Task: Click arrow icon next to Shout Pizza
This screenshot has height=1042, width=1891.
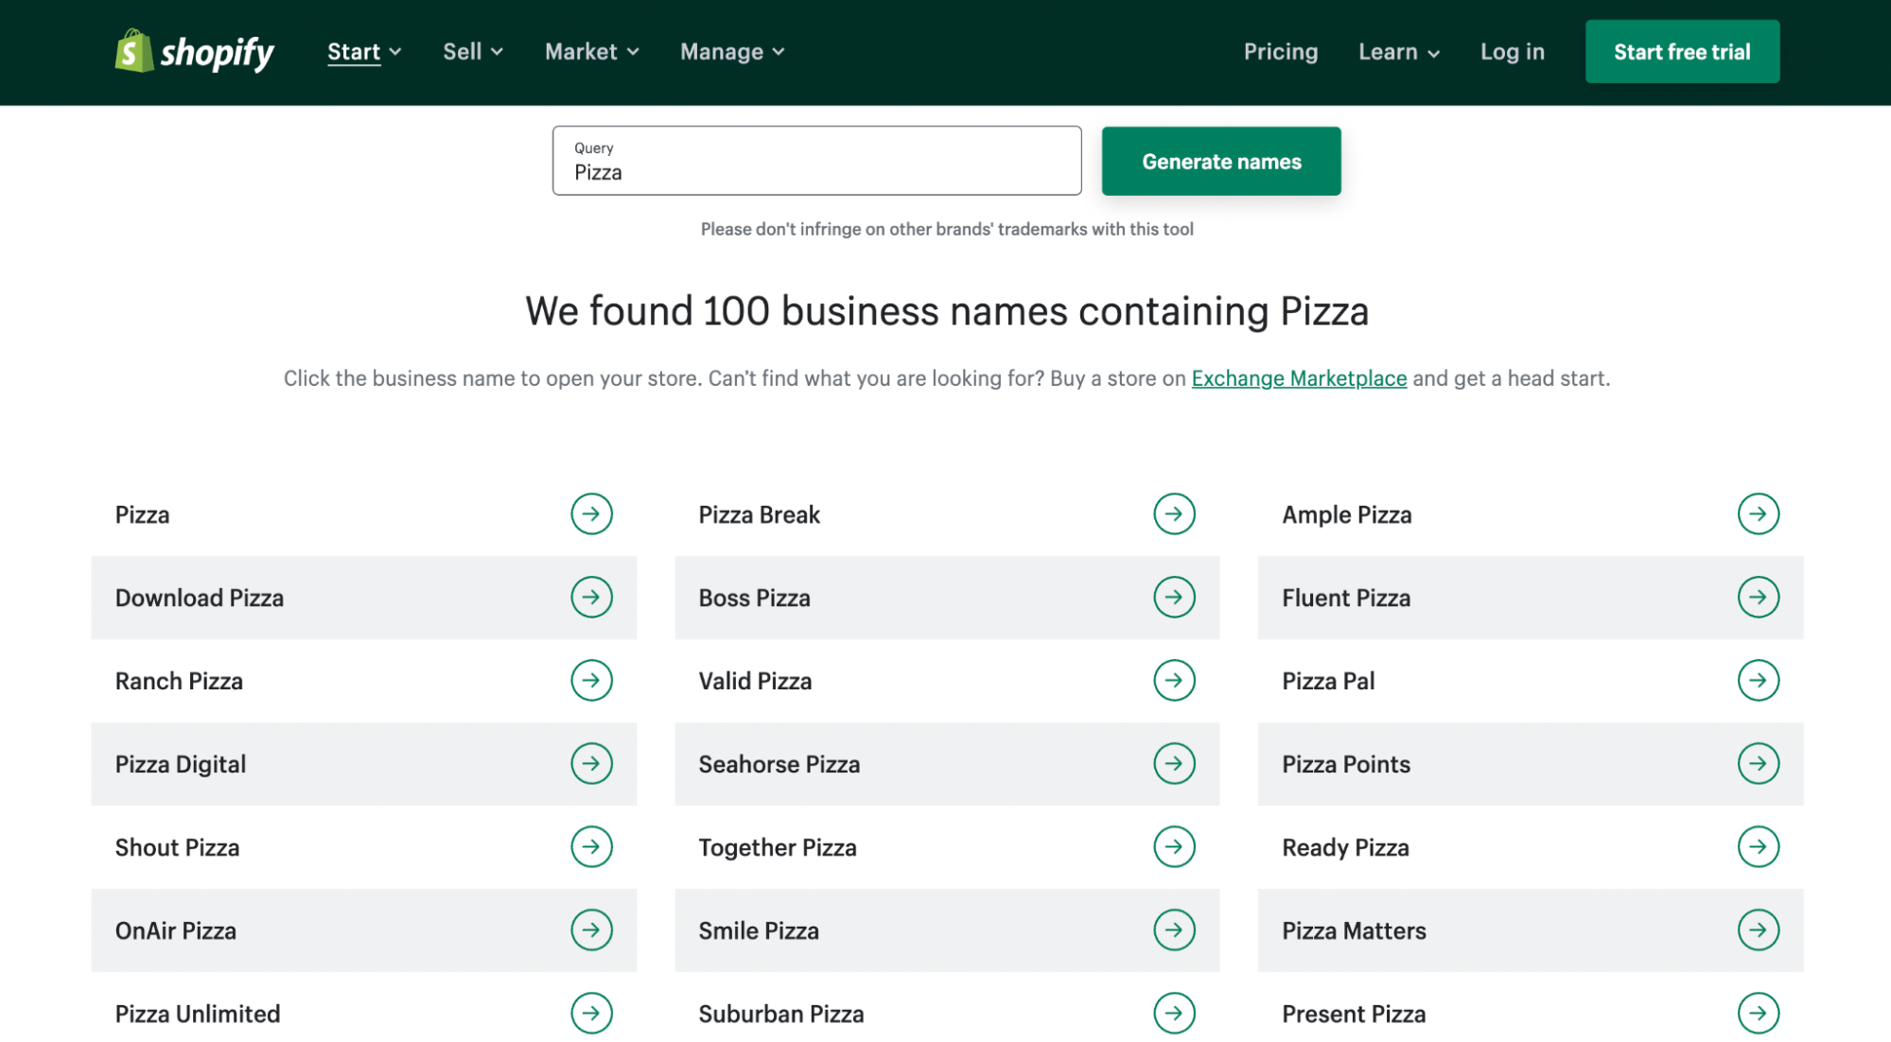Action: click(591, 847)
